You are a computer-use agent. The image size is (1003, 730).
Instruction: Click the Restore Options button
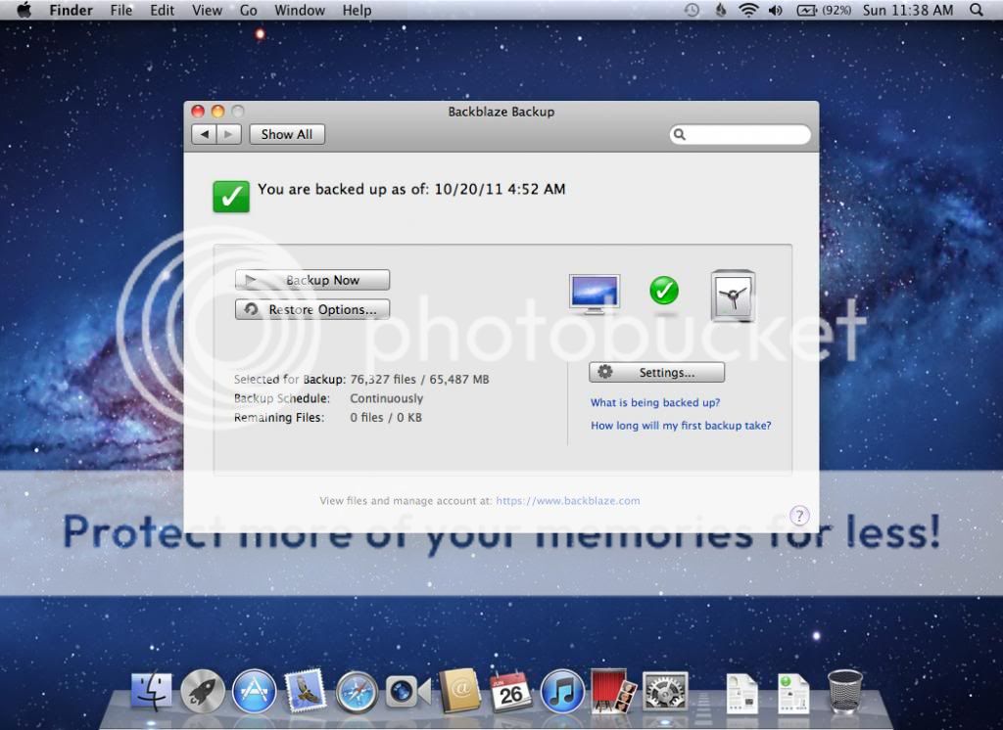tap(312, 309)
